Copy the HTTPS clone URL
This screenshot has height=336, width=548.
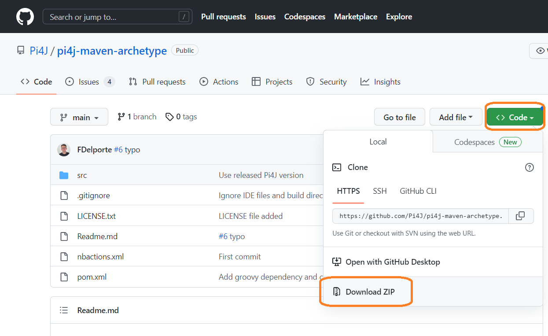[521, 216]
